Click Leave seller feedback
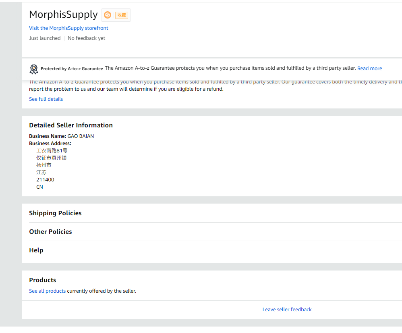The image size is (402, 333). pos(287,309)
